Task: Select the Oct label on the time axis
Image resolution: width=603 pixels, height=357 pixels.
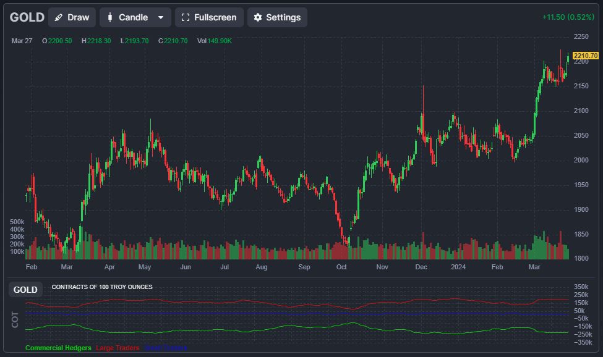Action: 341,267
